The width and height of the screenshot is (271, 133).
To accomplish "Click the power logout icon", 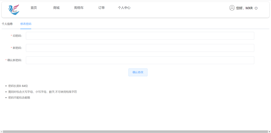I will tap(256, 8).
